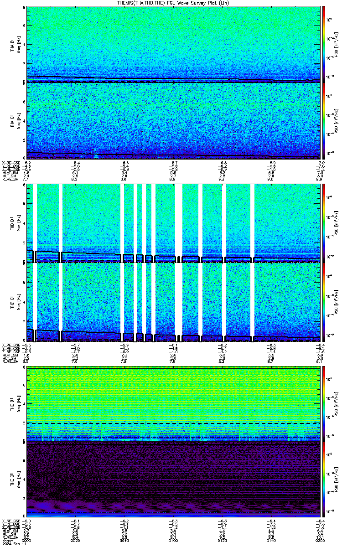Click the 0100 time tick label

coord(173,540)
